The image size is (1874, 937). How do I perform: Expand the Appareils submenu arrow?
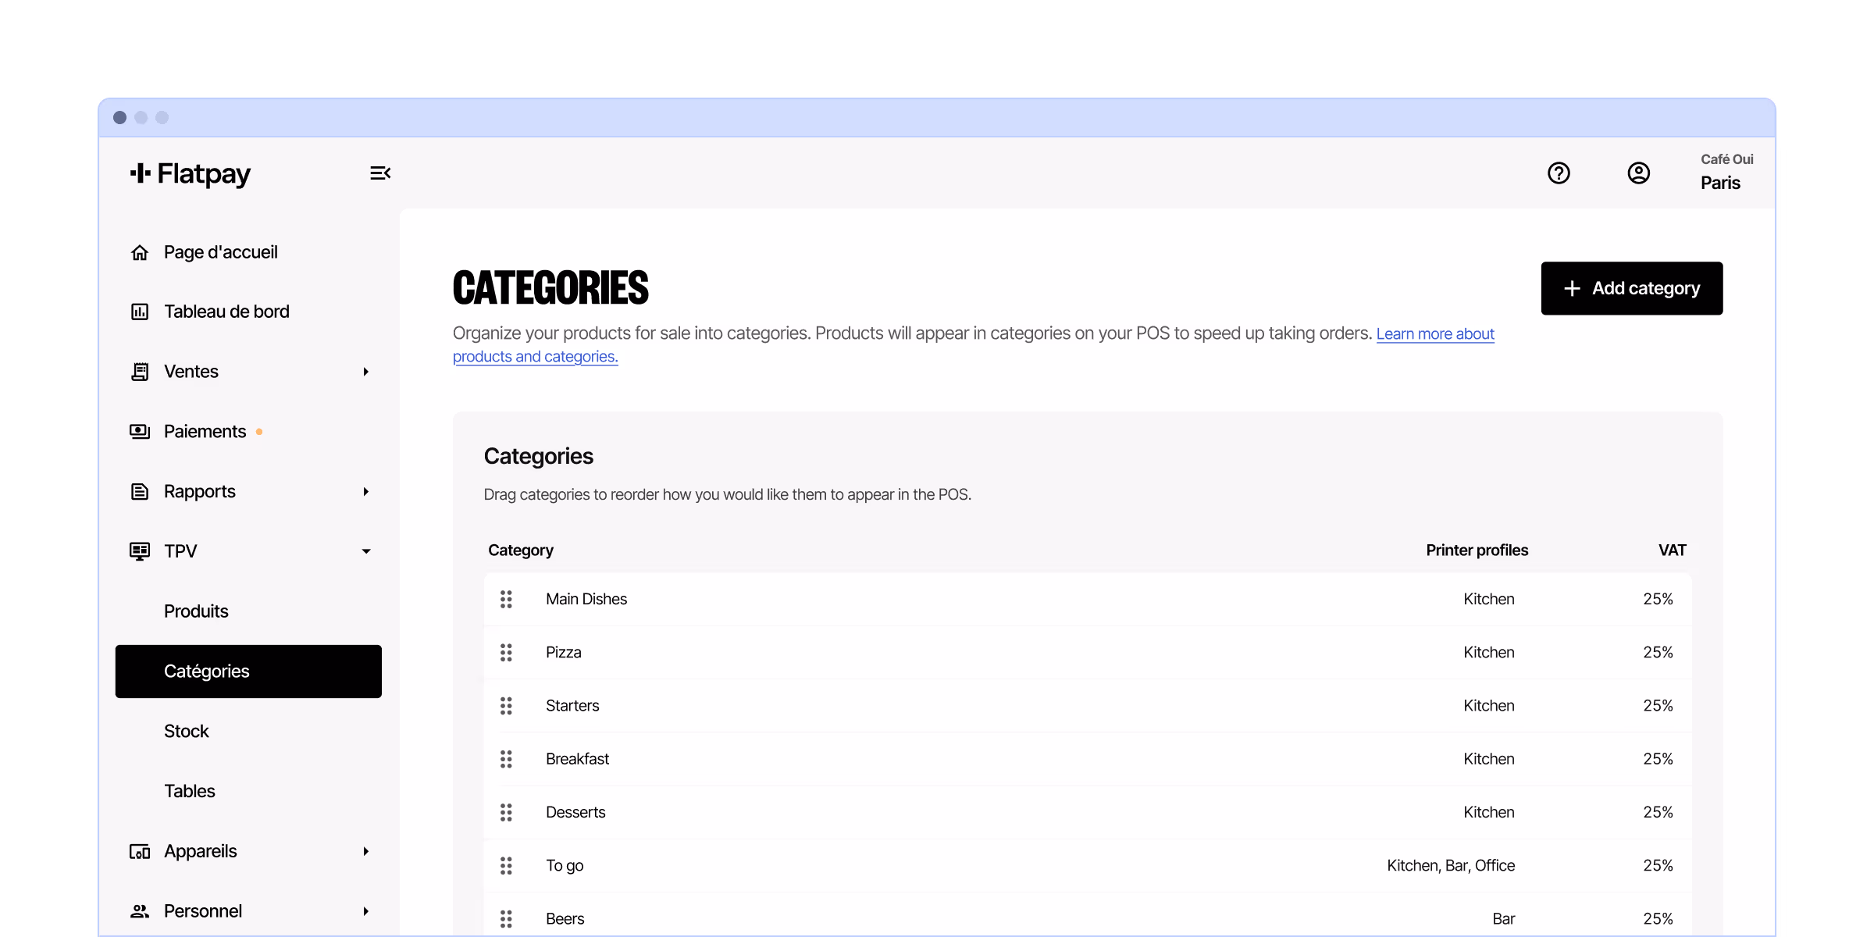click(x=365, y=851)
